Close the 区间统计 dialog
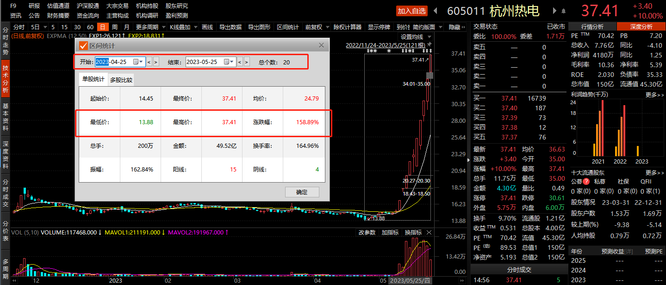 [x=322, y=45]
